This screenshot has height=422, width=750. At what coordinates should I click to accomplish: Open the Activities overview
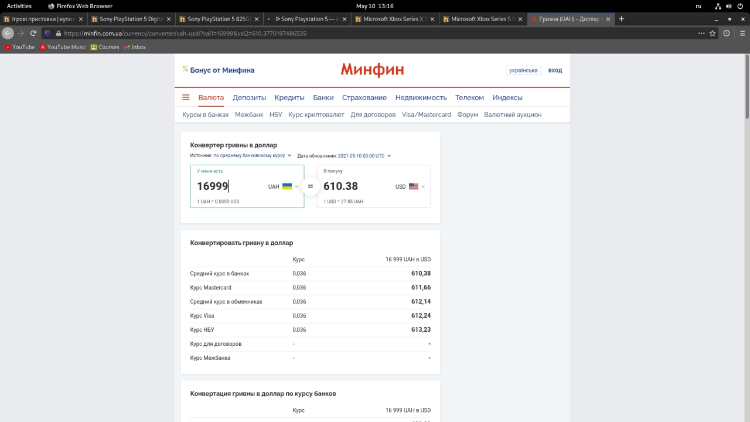point(19,6)
